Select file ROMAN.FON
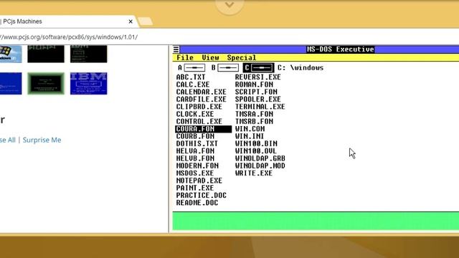 [x=254, y=85]
